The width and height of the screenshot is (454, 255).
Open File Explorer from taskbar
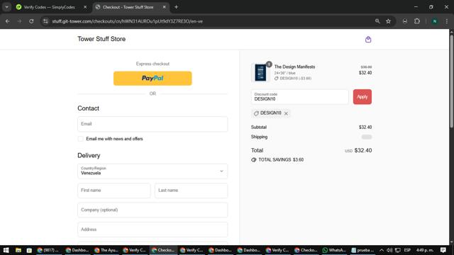(18, 250)
